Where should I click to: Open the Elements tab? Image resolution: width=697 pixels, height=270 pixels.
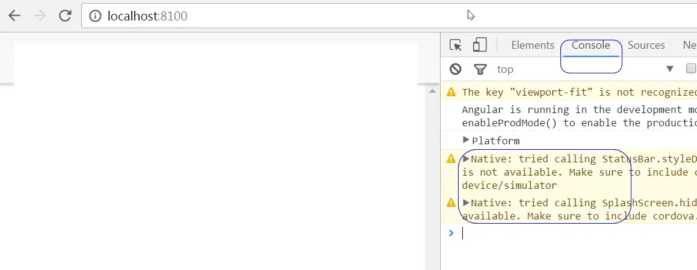(x=533, y=45)
